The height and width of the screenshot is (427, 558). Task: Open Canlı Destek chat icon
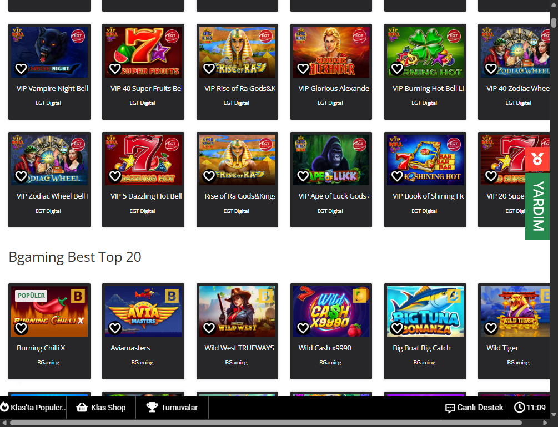[x=450, y=408]
